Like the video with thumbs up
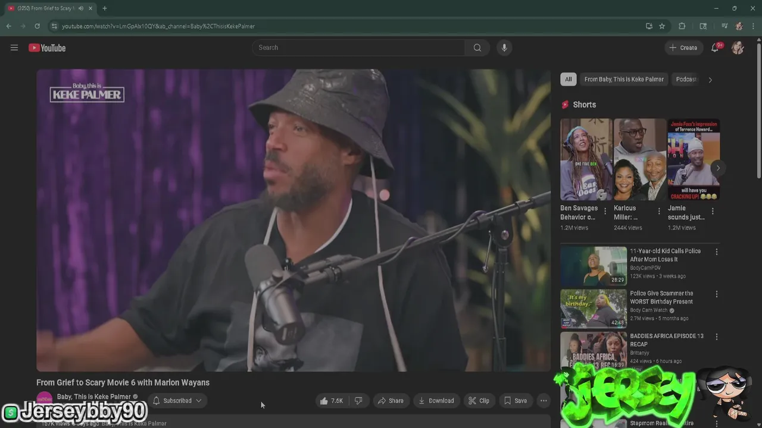 (331, 401)
